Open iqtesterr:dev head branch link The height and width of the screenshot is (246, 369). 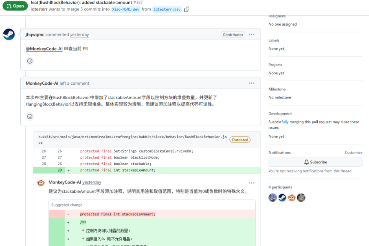167,10
